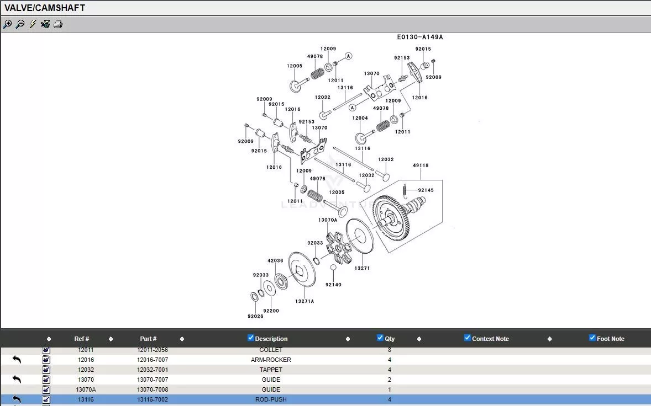The width and height of the screenshot is (651, 406).
Task: Select the COLLET row in parts table
Action: pyautogui.click(x=271, y=350)
